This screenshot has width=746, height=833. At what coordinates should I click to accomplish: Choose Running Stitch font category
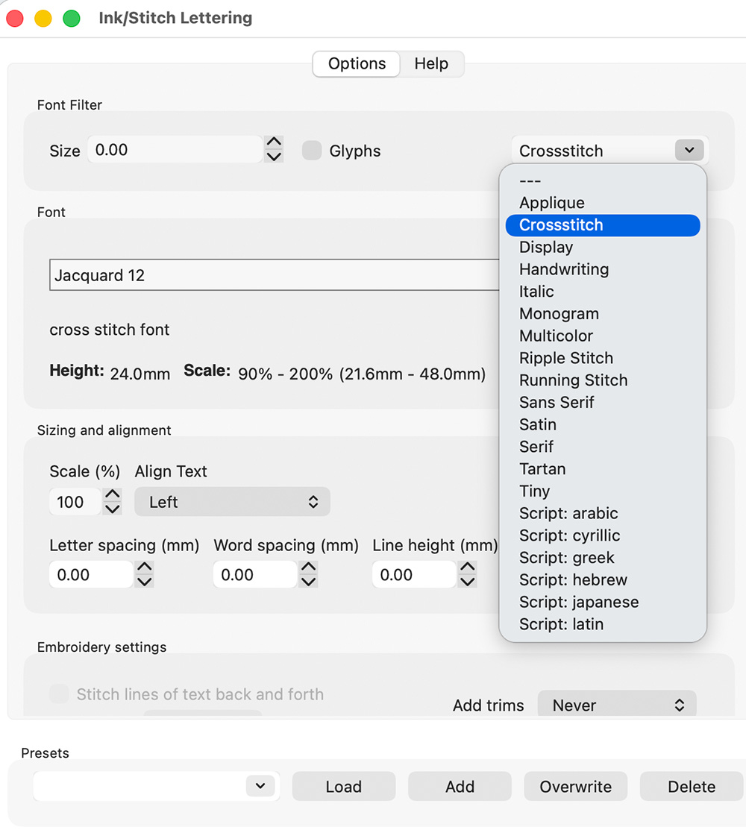point(603,380)
